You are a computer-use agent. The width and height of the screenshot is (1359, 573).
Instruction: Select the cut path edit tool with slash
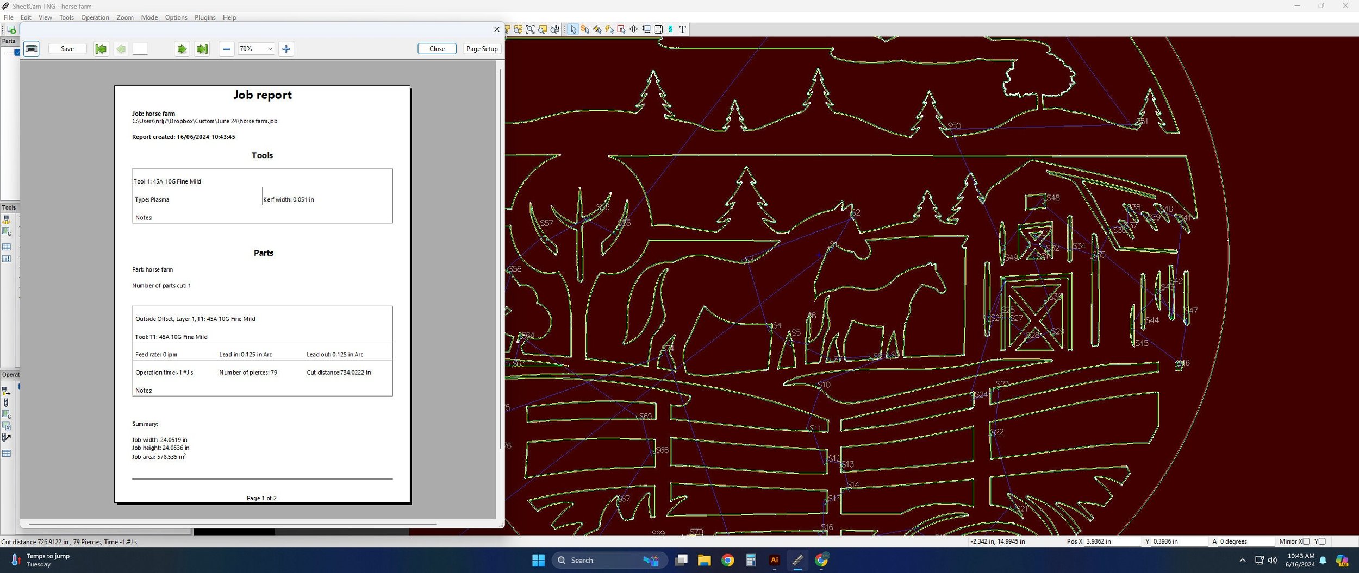(x=597, y=29)
